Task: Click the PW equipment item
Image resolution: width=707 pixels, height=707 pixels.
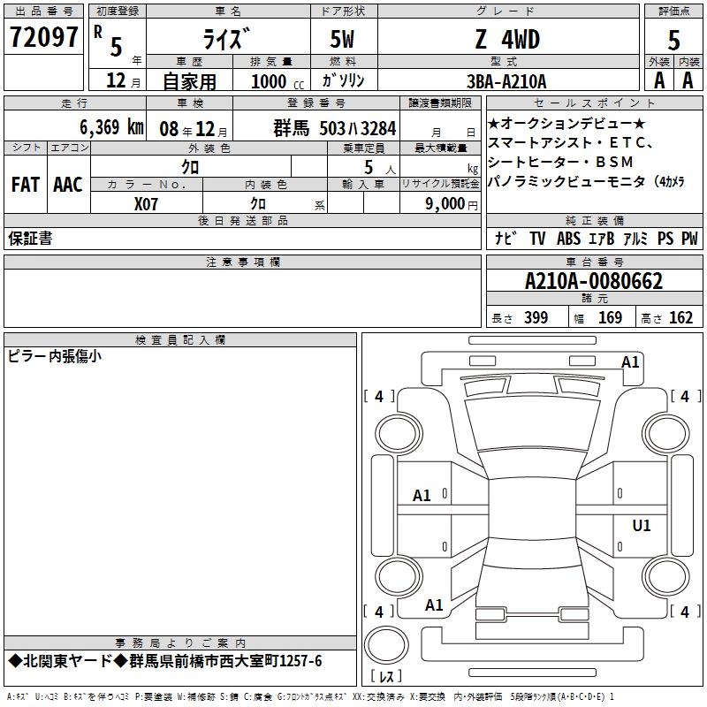Action: coord(689,238)
